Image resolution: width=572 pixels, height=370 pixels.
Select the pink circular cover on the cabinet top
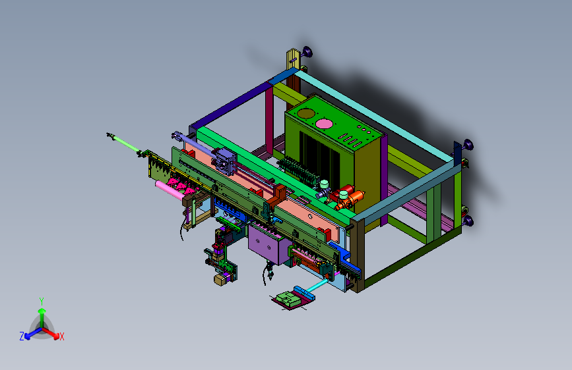coord(324,124)
